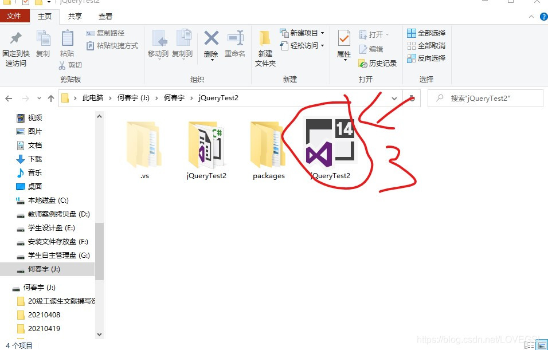The image size is (548, 350).
Task: Open 学生自主管理盘 (G:) drive
Action: [x=53, y=255]
